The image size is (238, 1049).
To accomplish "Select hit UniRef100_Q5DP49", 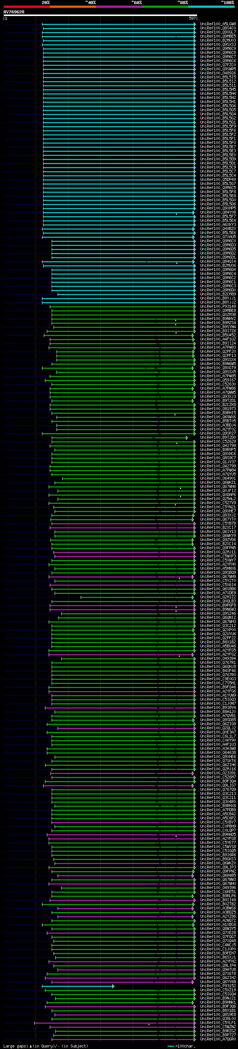I will 218,180.
